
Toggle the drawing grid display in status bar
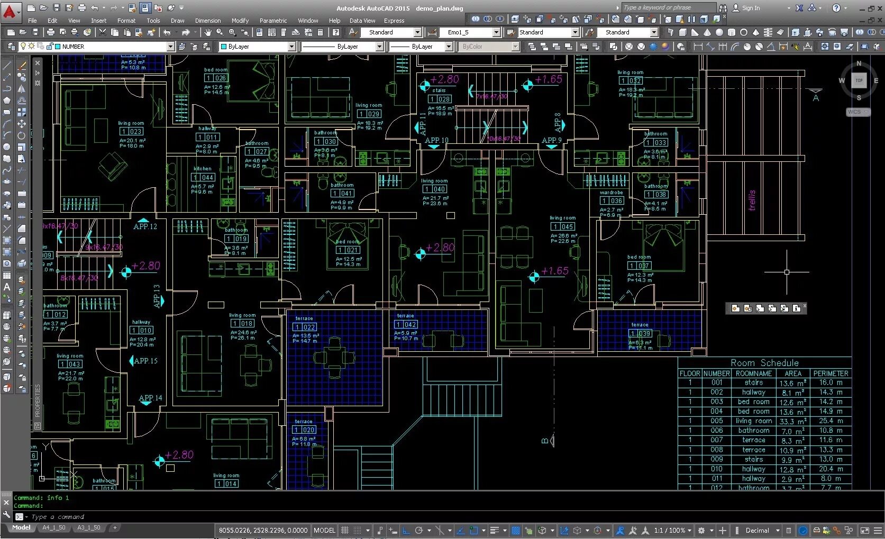[345, 530]
